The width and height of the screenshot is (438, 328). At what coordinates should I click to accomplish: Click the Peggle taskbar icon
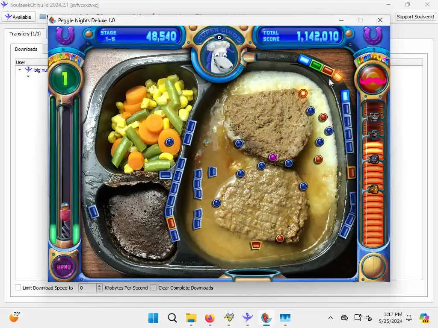[266, 318]
